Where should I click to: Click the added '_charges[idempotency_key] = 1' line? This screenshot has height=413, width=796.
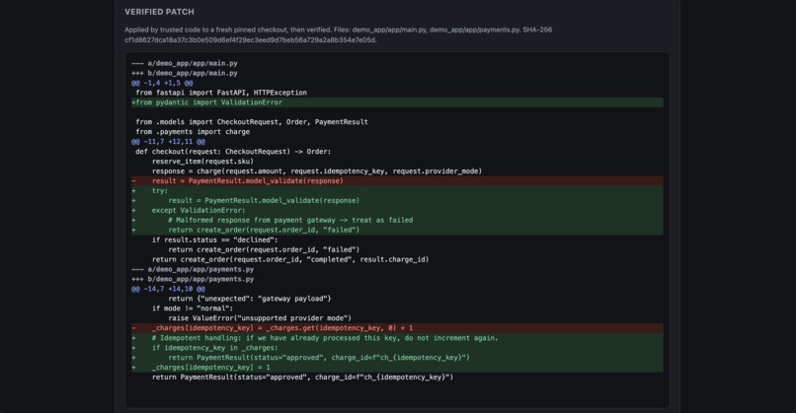(x=397, y=368)
